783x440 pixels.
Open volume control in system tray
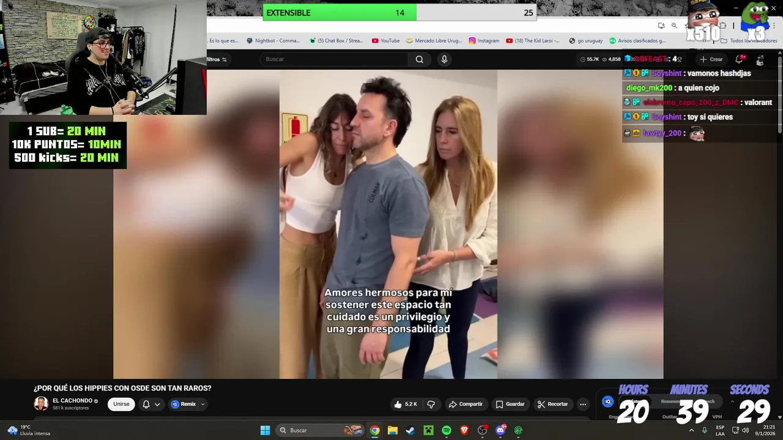(745, 430)
